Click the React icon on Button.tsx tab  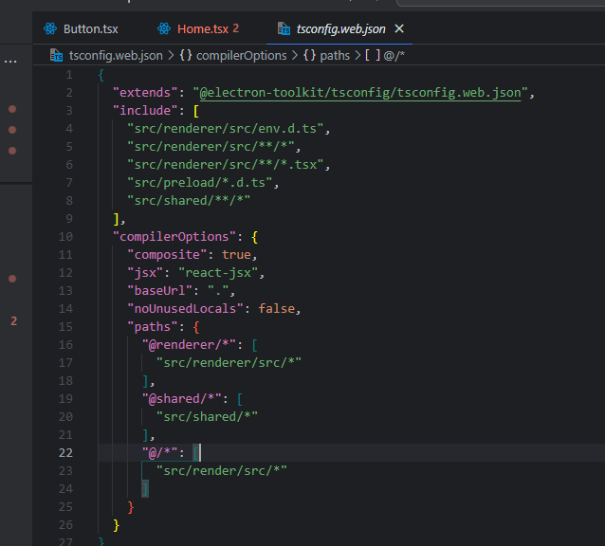point(50,29)
